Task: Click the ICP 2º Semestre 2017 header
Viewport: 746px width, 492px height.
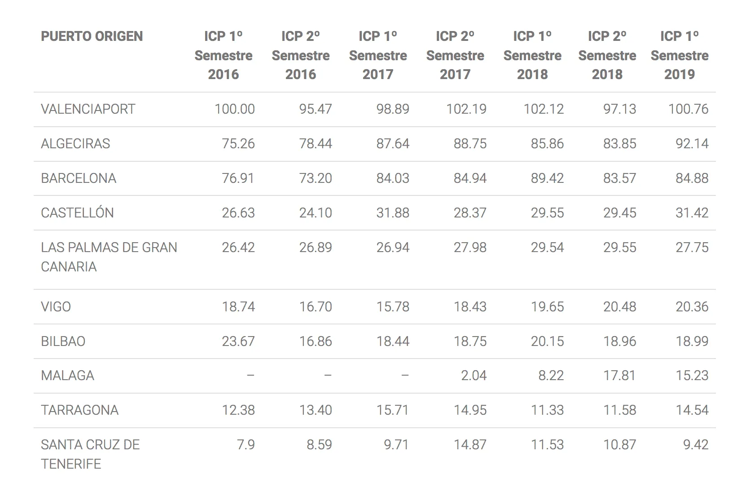Action: click(x=455, y=55)
